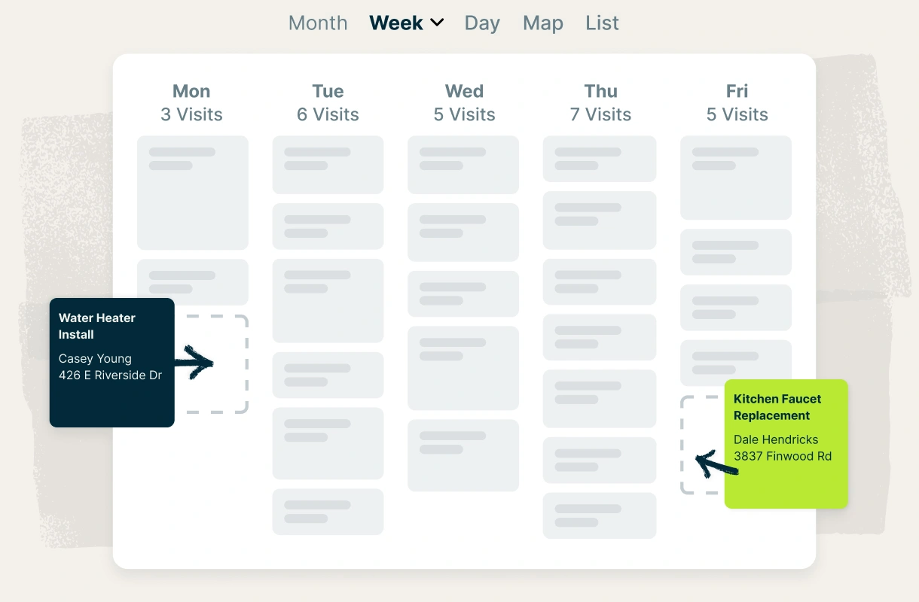The image size is (919, 602).
Task: Click the bottom visit card on Thursday
Action: coord(600,515)
